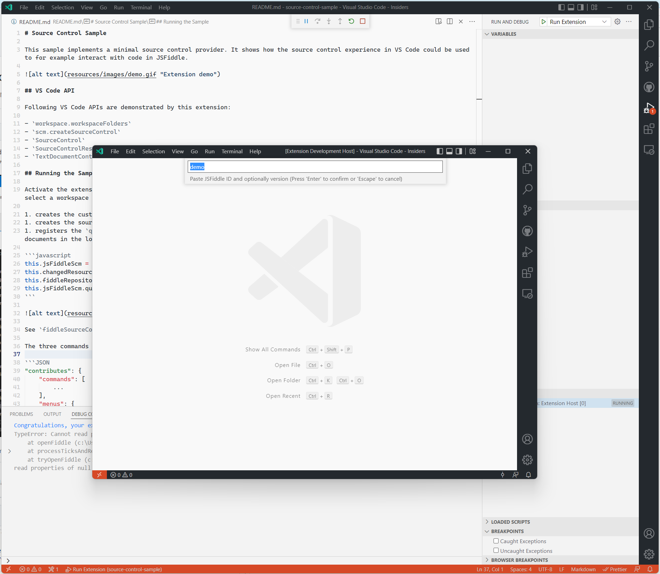Collapse the BREAKPOINTS section
The width and height of the screenshot is (660, 574).
560,531
